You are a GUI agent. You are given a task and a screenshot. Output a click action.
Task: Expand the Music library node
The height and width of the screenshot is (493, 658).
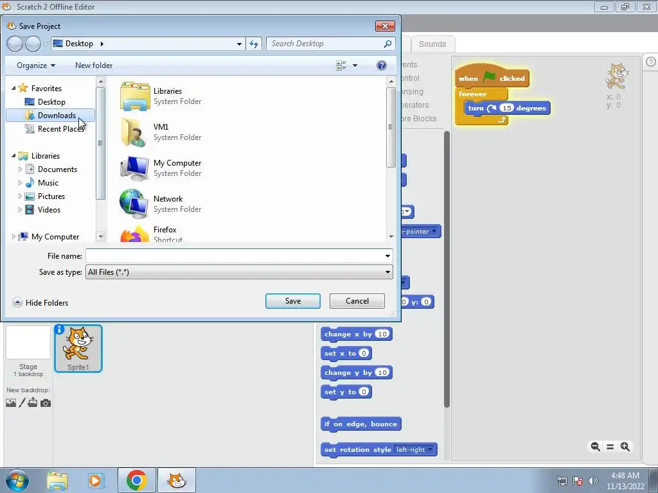pyautogui.click(x=20, y=183)
